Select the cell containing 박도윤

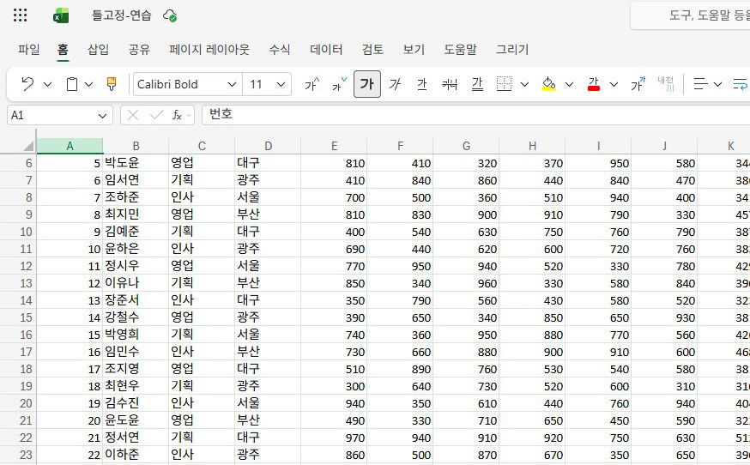tap(136, 163)
